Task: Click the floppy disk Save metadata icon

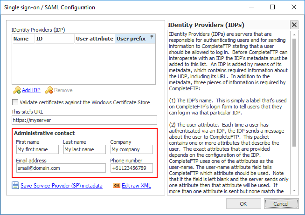Action: pyautogui.click(x=15, y=186)
